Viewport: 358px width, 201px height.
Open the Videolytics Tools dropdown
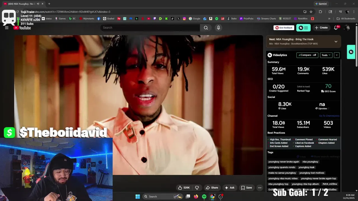[326, 55]
